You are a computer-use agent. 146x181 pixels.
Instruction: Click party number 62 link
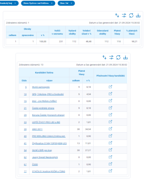tap(25, 157)
